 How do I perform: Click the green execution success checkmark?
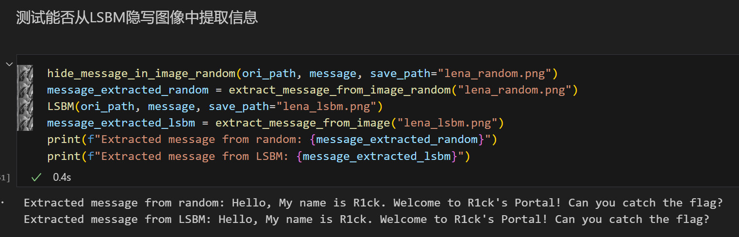tap(36, 178)
